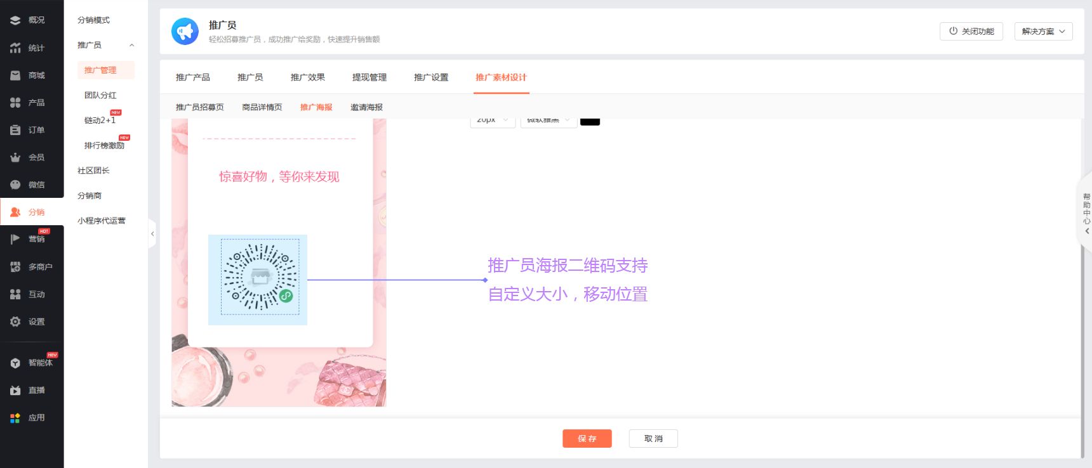Select the 推广海报 sub-tab
The image size is (1092, 468).
pyautogui.click(x=316, y=107)
